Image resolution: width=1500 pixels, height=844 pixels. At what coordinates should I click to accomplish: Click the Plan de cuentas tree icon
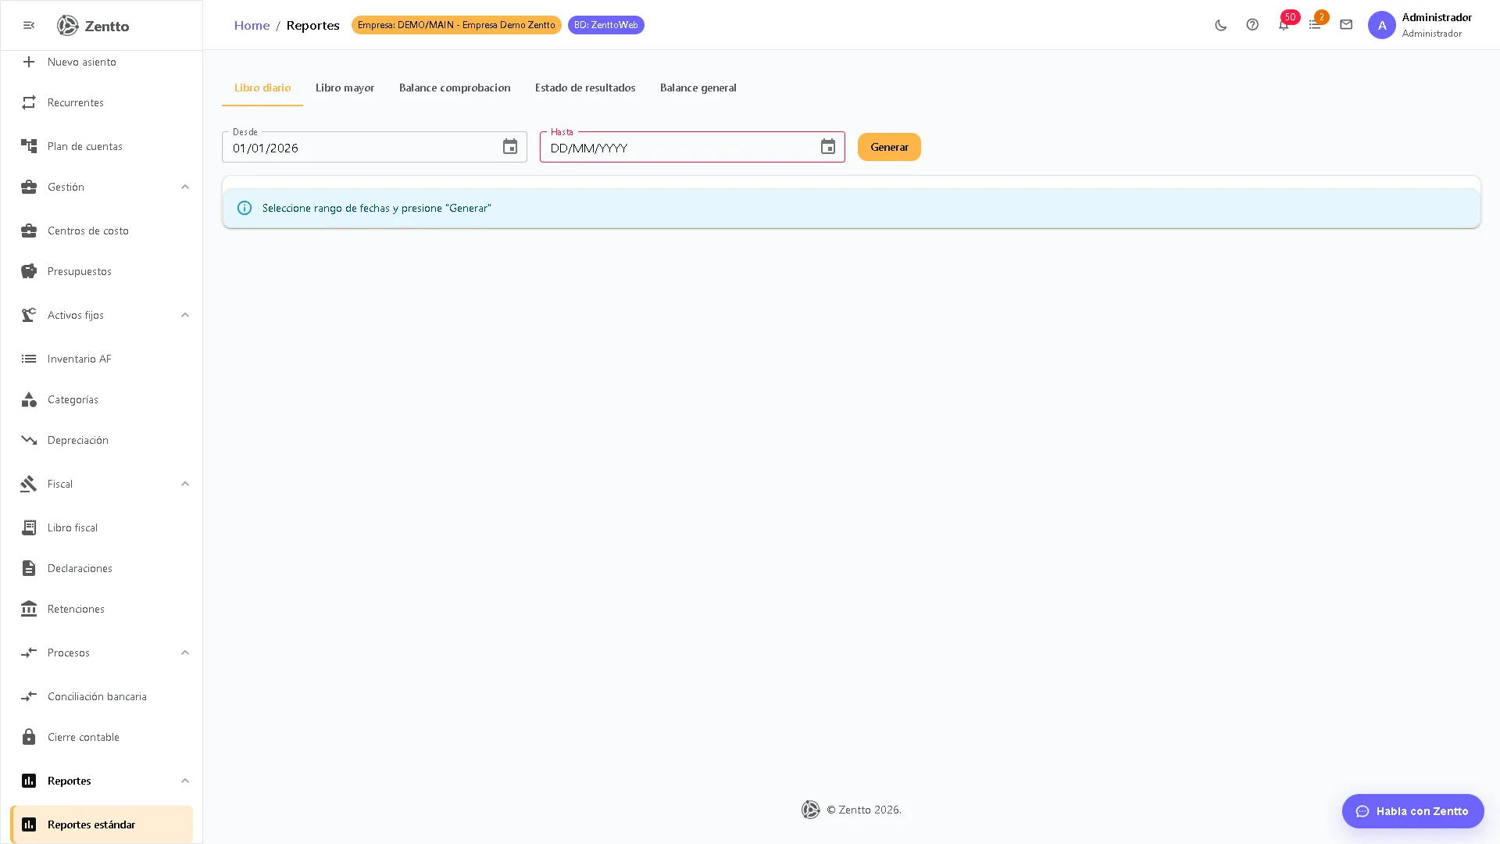[29, 146]
